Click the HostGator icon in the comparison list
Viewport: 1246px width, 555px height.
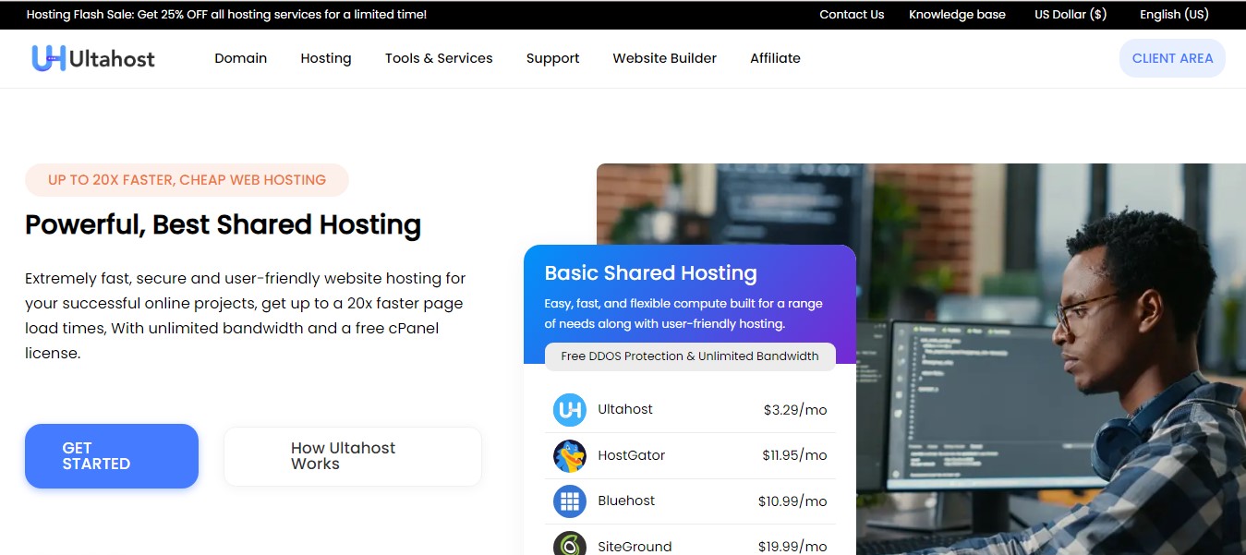coord(569,455)
